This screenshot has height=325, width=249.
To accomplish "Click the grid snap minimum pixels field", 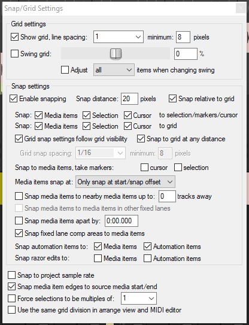I will (165, 153).
